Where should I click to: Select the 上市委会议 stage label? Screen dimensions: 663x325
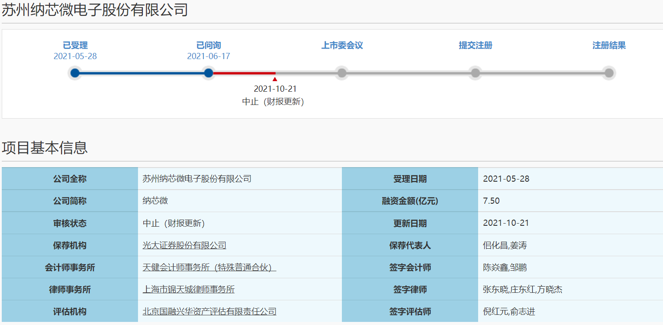pyautogui.click(x=342, y=45)
